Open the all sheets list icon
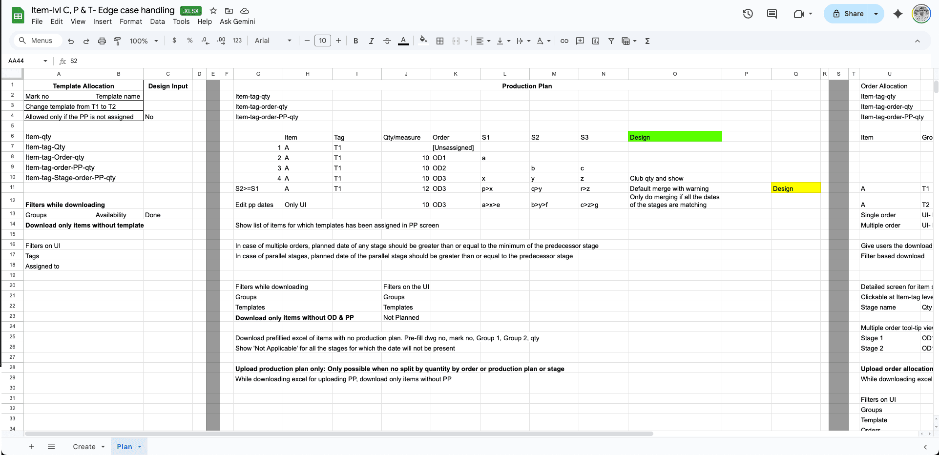The width and height of the screenshot is (939, 455). point(51,446)
